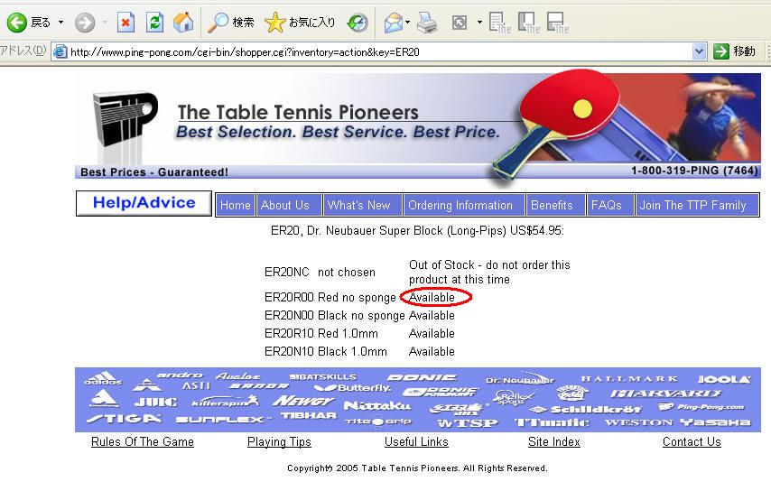
Task: Click the adidas brand logo
Action: pos(103,378)
